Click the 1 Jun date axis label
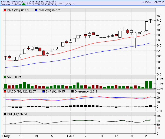The height and width of the screenshot is (139, 165). tap(70, 136)
